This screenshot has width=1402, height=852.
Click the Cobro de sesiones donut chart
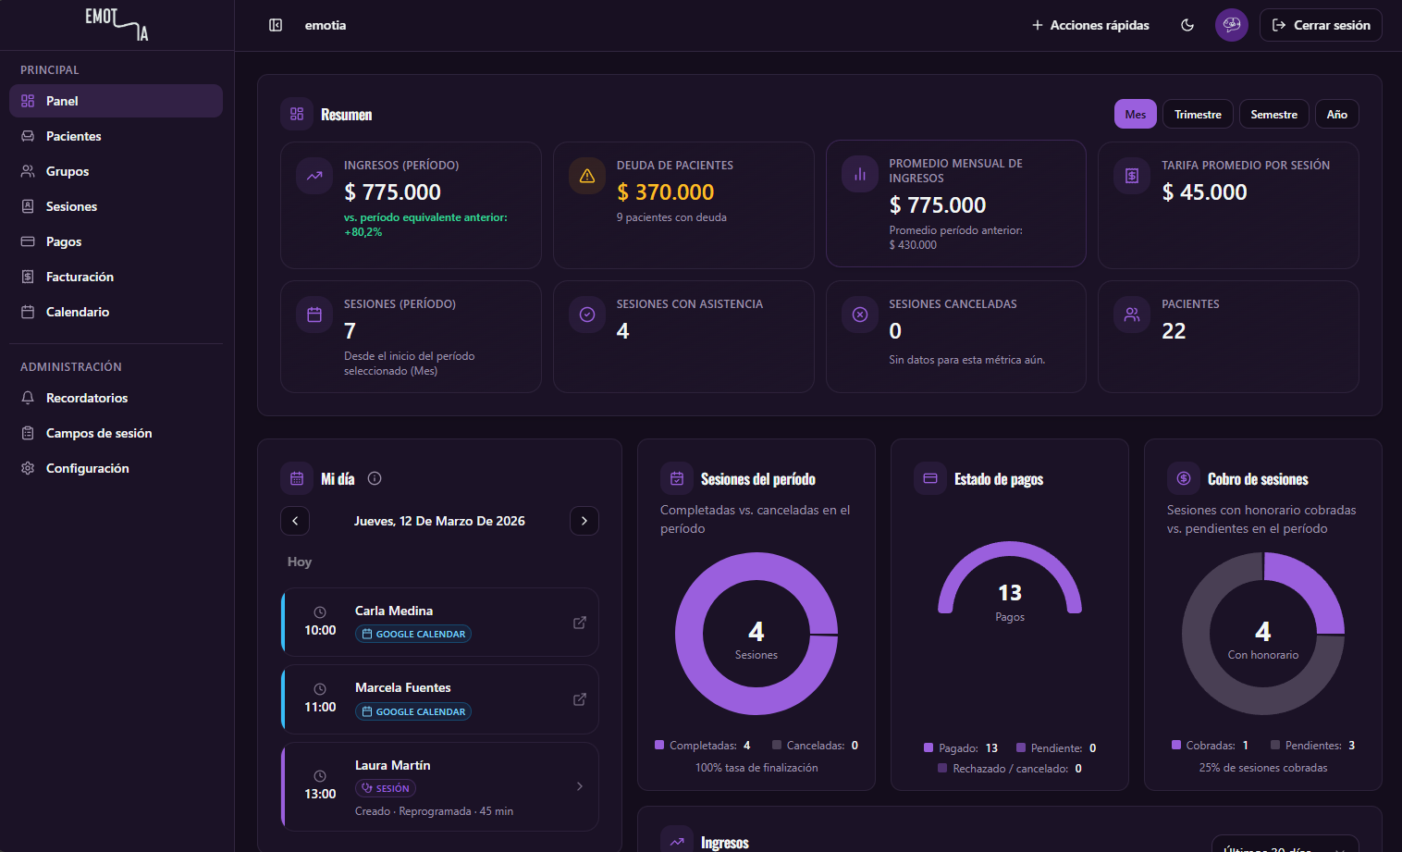[1263, 634]
